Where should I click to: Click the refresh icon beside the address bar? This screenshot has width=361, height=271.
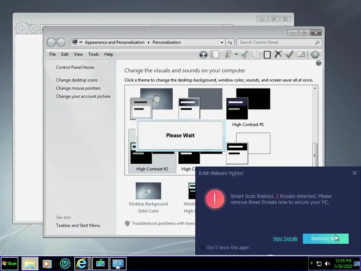[230, 42]
